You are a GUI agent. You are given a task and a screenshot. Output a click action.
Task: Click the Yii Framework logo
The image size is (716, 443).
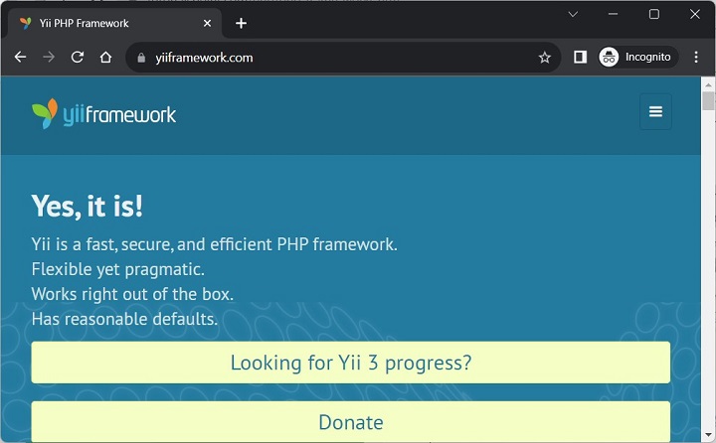(103, 114)
